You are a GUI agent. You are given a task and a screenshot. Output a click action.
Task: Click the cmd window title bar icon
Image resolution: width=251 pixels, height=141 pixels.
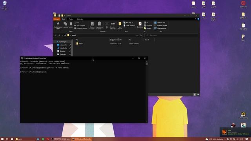click(22, 58)
